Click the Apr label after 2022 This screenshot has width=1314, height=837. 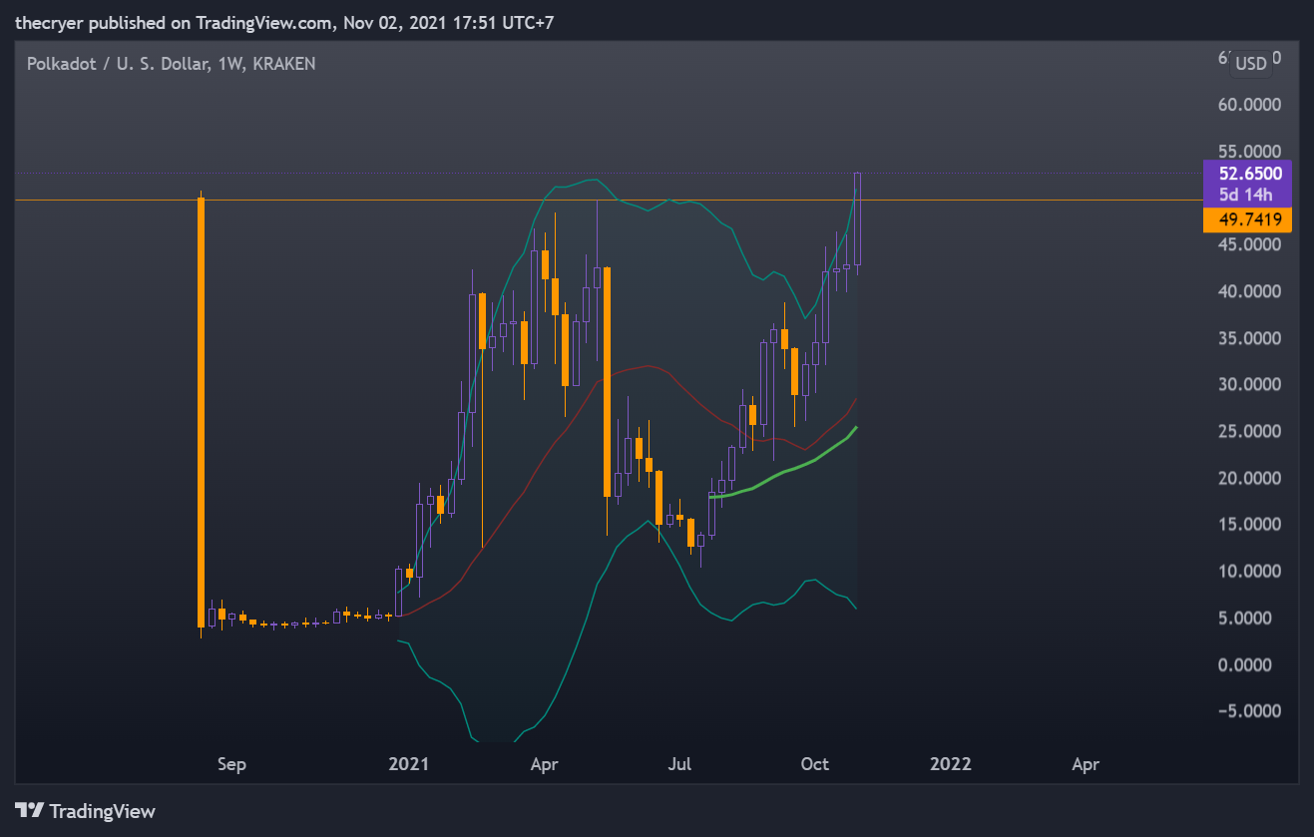coord(1086,765)
